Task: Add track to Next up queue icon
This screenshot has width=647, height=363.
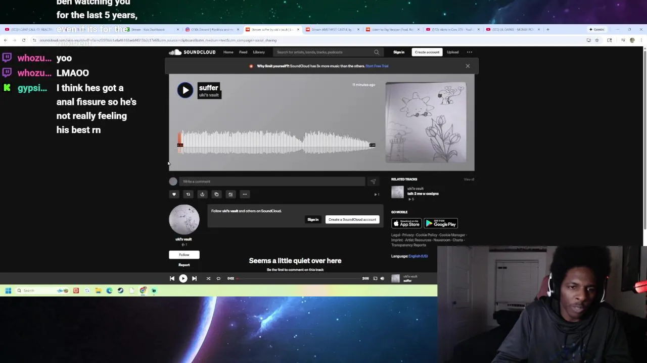Action: click(x=230, y=194)
